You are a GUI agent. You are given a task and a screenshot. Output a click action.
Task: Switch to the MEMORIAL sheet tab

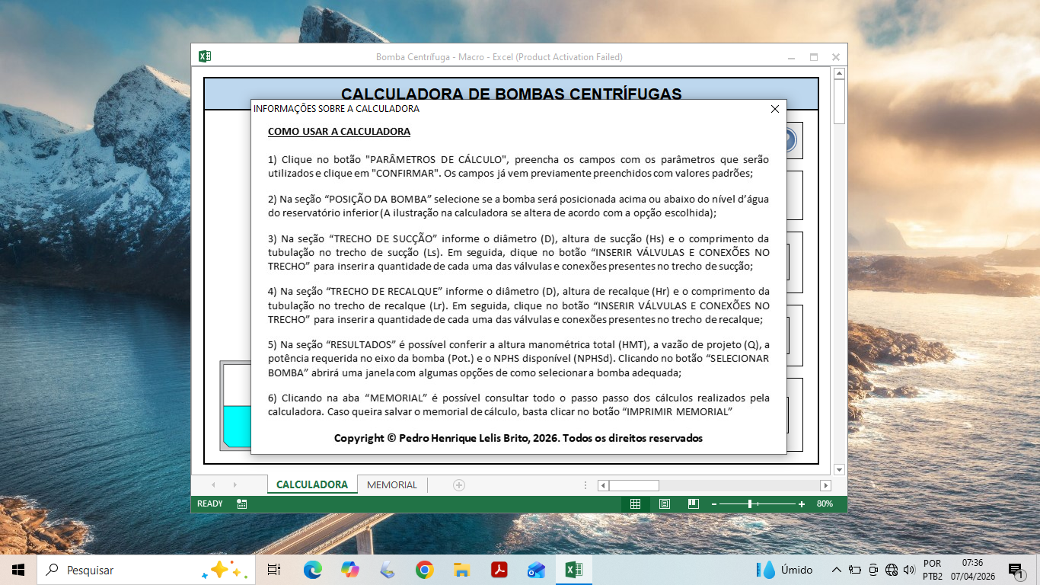pyautogui.click(x=392, y=484)
